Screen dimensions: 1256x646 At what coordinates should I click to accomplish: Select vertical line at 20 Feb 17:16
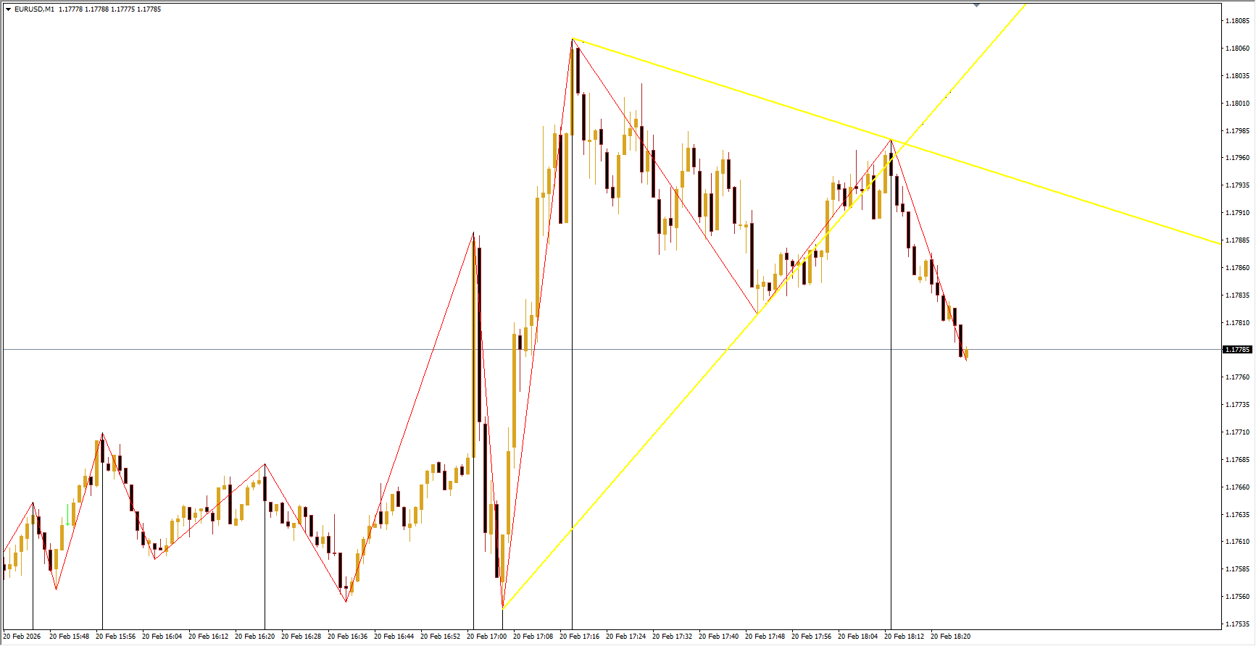tap(572, 435)
